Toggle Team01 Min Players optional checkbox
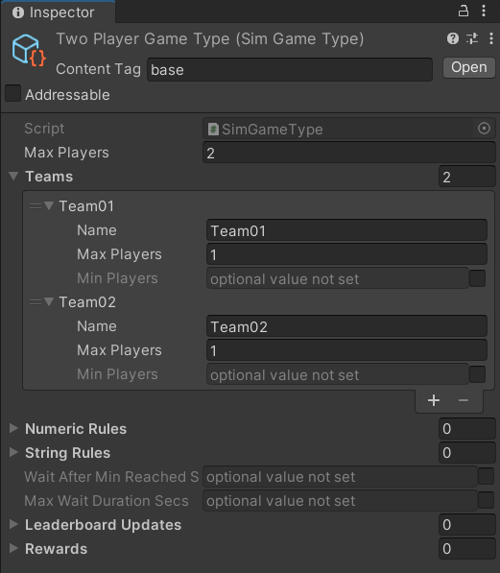Screen dimensions: 500x573 [x=477, y=278]
